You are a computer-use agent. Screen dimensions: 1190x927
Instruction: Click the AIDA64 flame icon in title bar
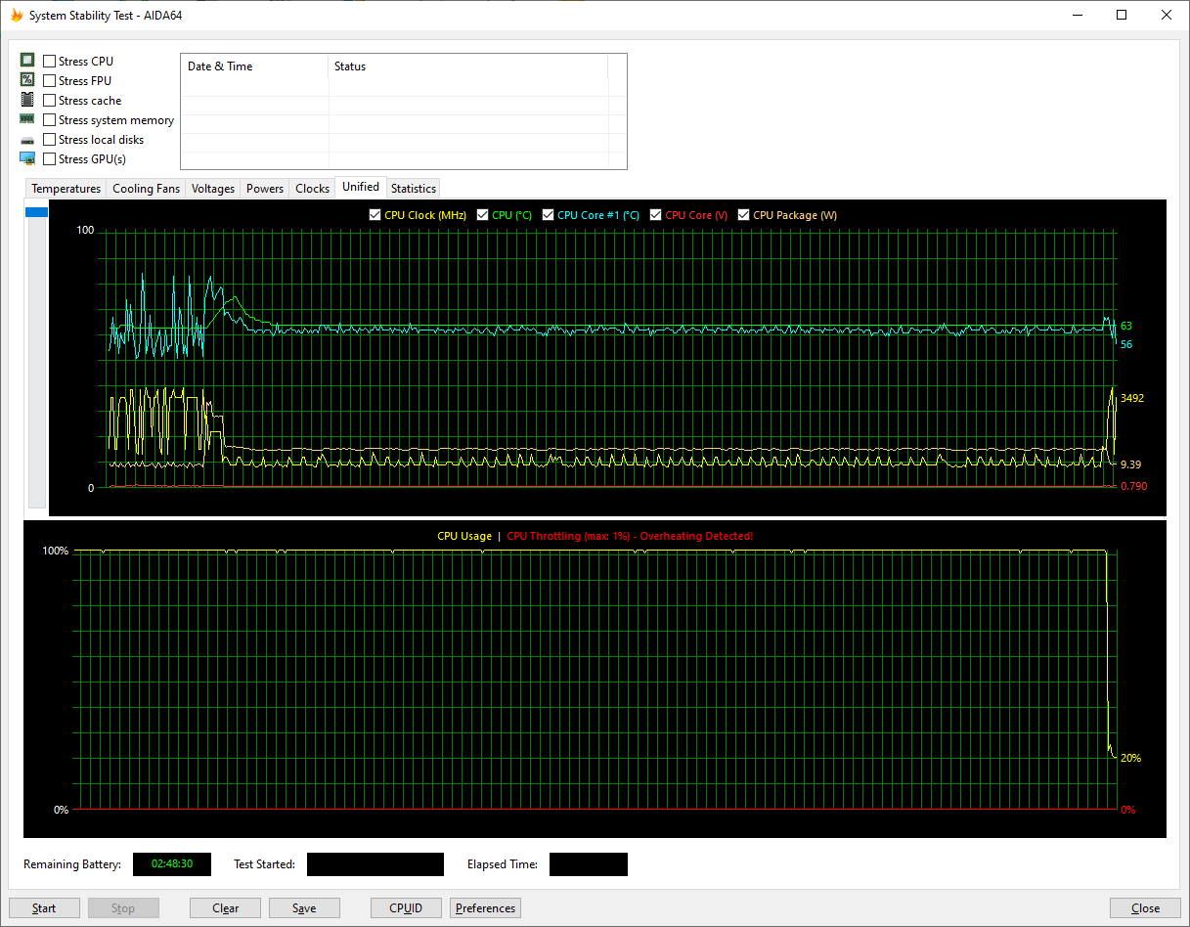pyautogui.click(x=15, y=16)
